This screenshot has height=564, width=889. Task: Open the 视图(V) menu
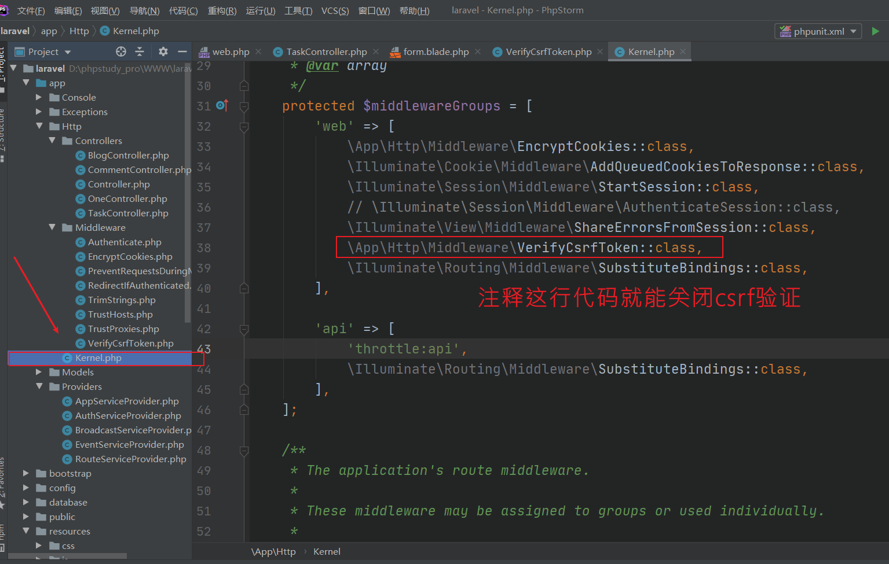pyautogui.click(x=105, y=11)
